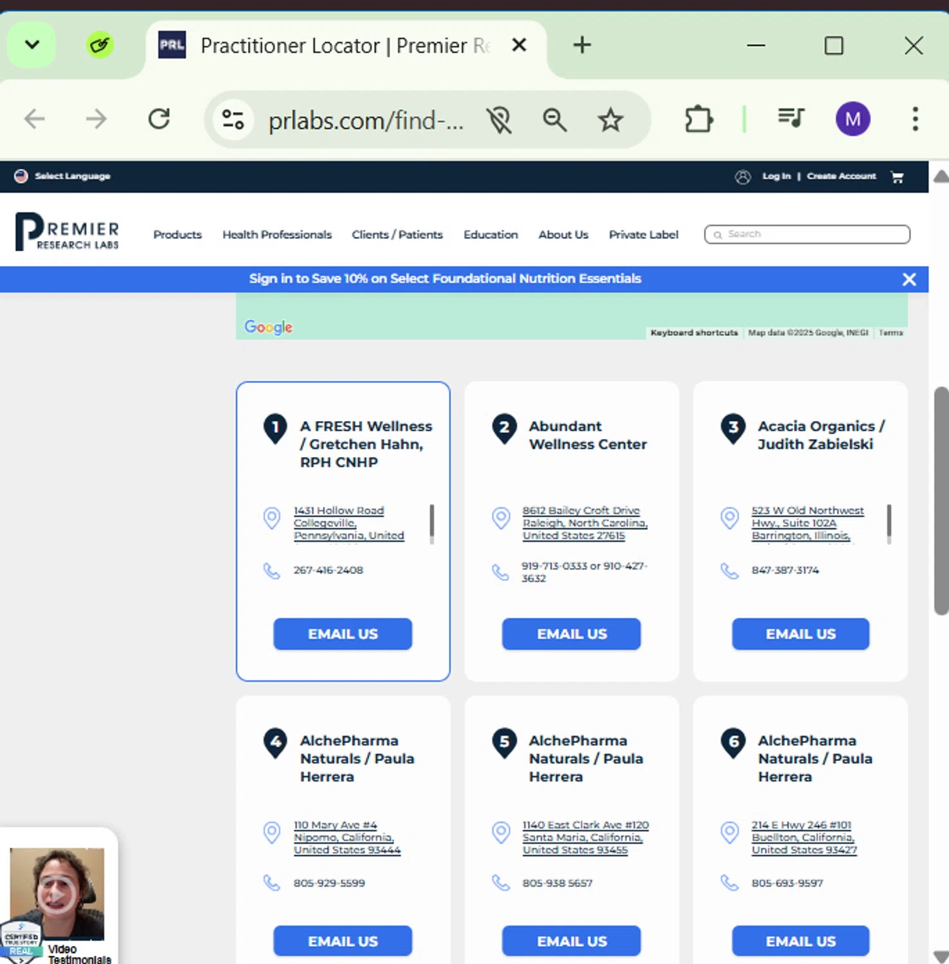Image resolution: width=949 pixels, height=964 pixels.
Task: Open the 110 Mary Ave #4 address
Action: [347, 837]
